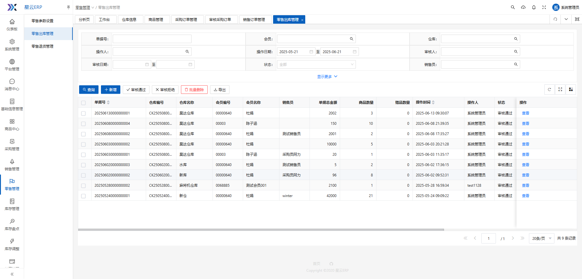The width and height of the screenshot is (582, 279).
Task: Open 零售退货管理 in the submenu
Action: 42,46
